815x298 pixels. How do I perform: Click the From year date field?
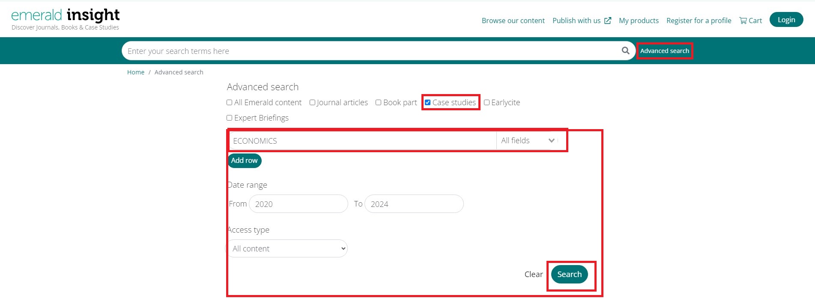pos(299,204)
